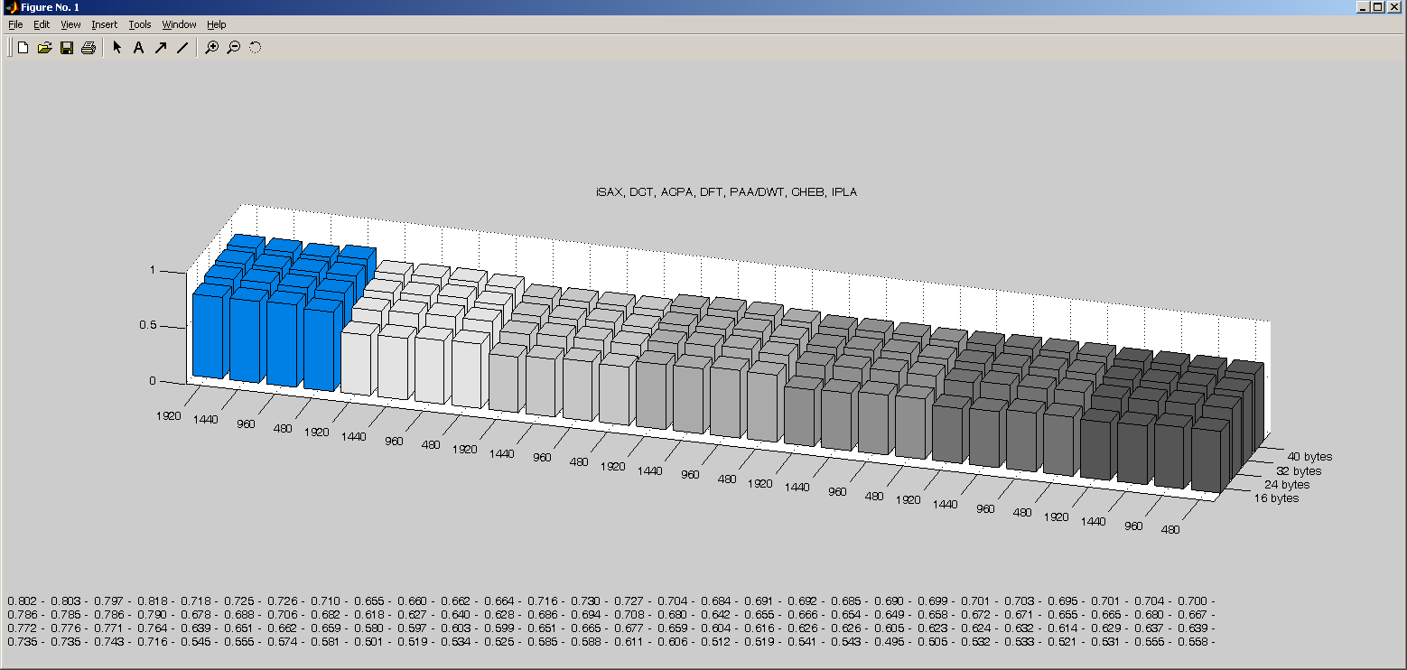Open the Tools menu
This screenshot has height=670, width=1407.
pyautogui.click(x=140, y=24)
